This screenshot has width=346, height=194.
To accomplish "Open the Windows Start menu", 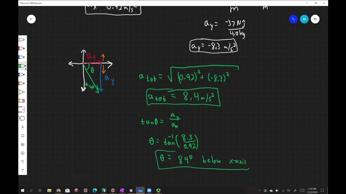I will [x=22, y=190].
